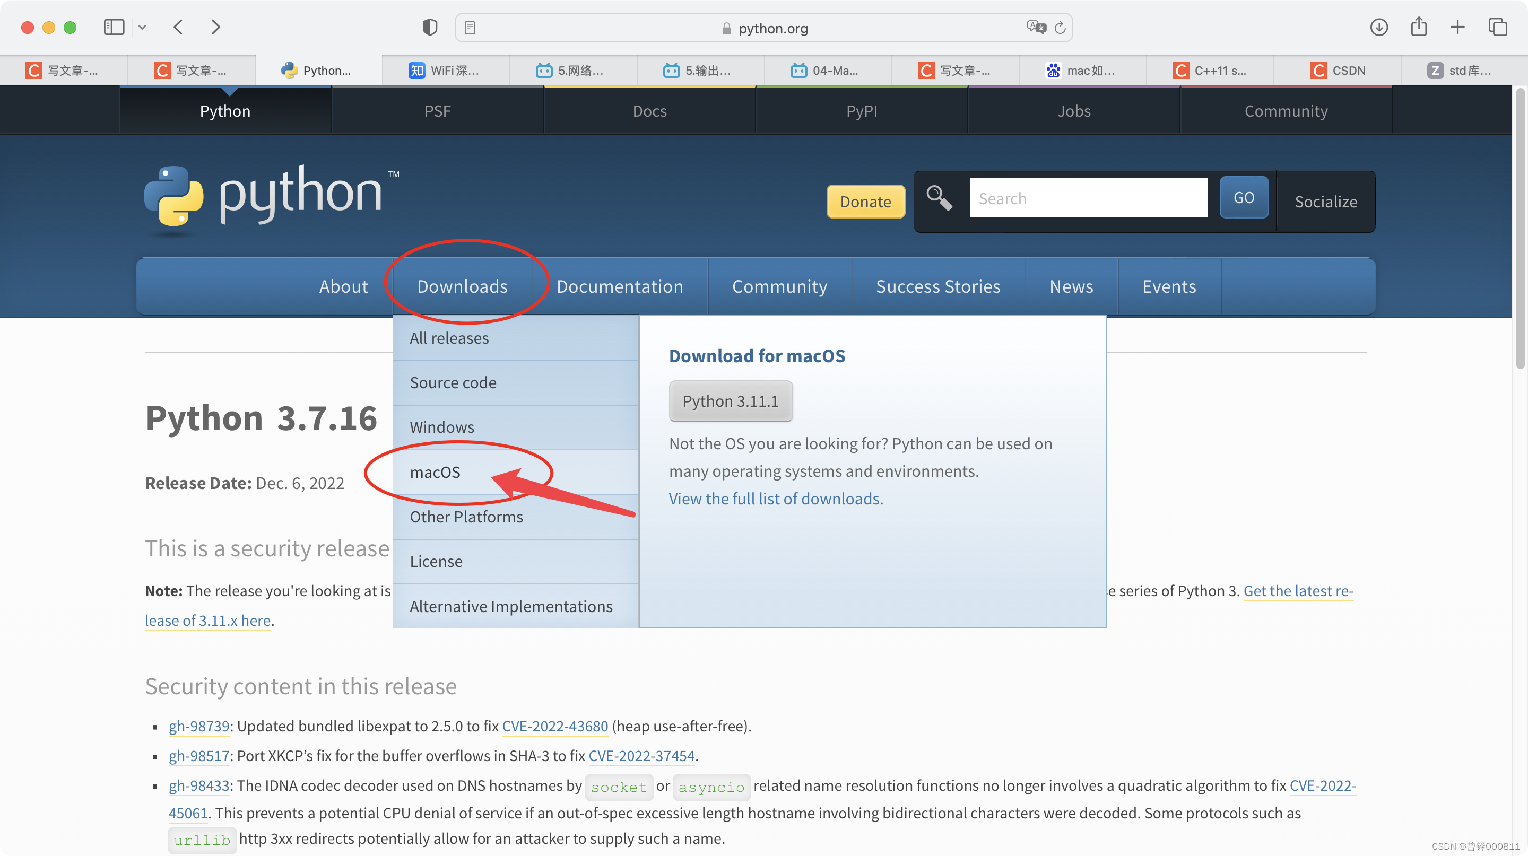Open the Downloads navigation menu
The width and height of the screenshot is (1528, 856).
(462, 286)
